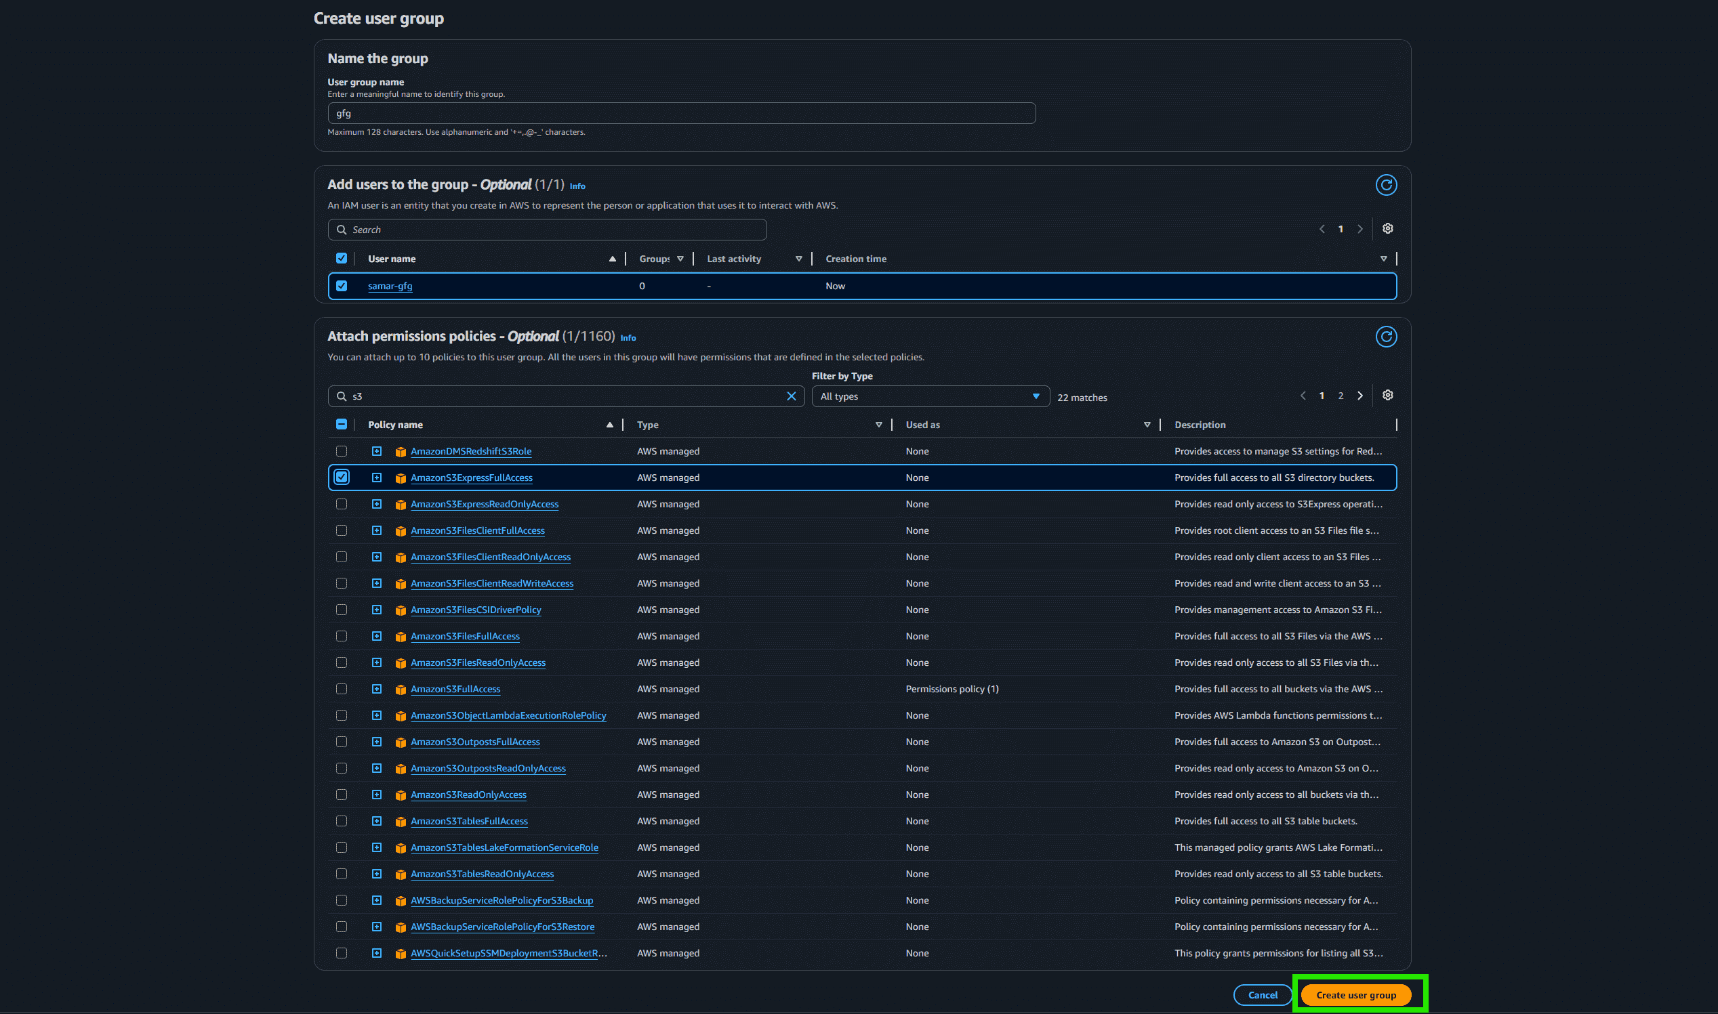Image resolution: width=1718 pixels, height=1014 pixels.
Task: Click the users Search field
Action: (547, 230)
